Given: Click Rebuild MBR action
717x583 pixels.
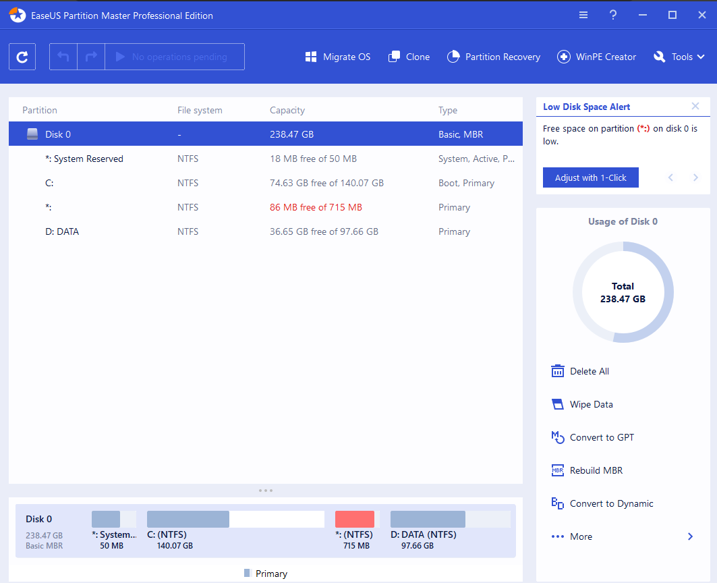Looking at the screenshot, I should (596, 470).
